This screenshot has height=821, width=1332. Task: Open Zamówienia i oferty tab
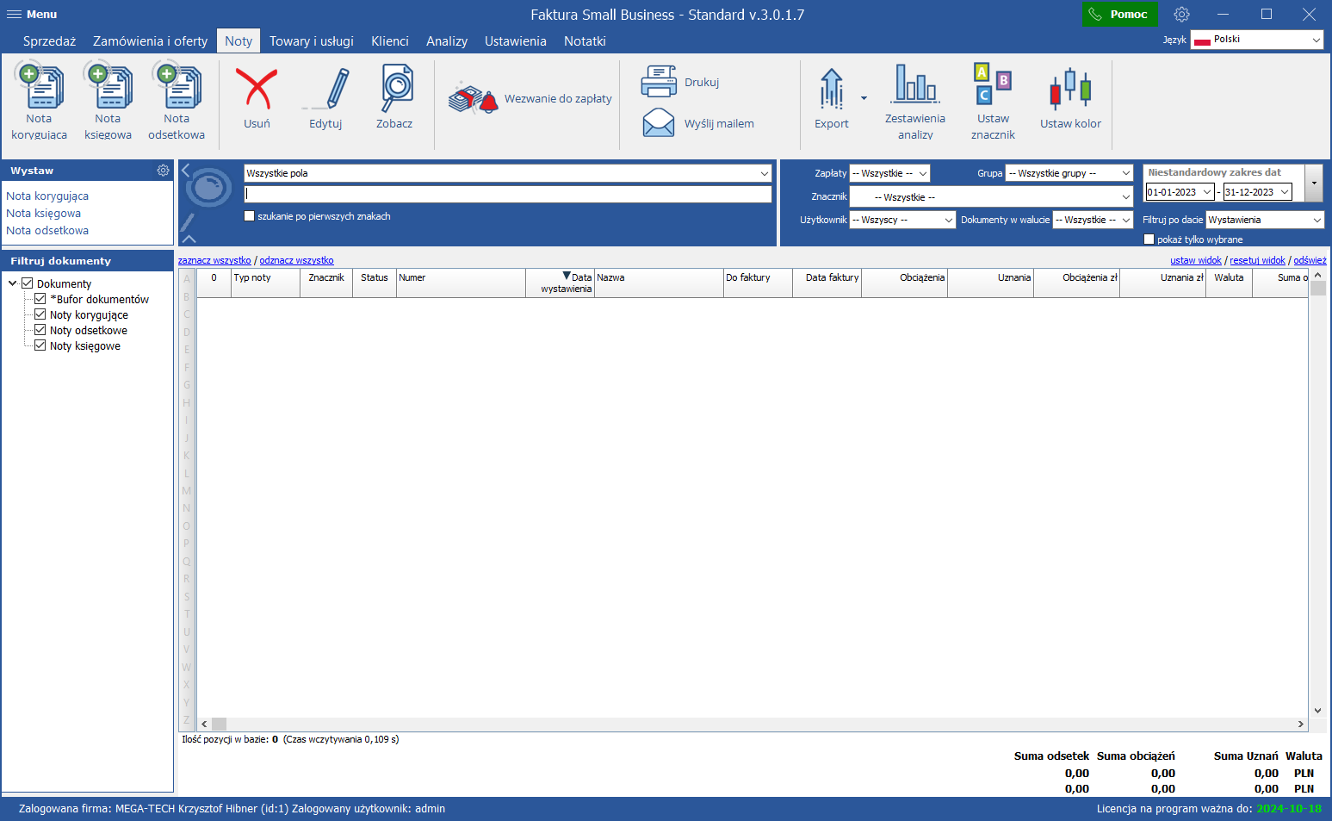click(x=150, y=41)
